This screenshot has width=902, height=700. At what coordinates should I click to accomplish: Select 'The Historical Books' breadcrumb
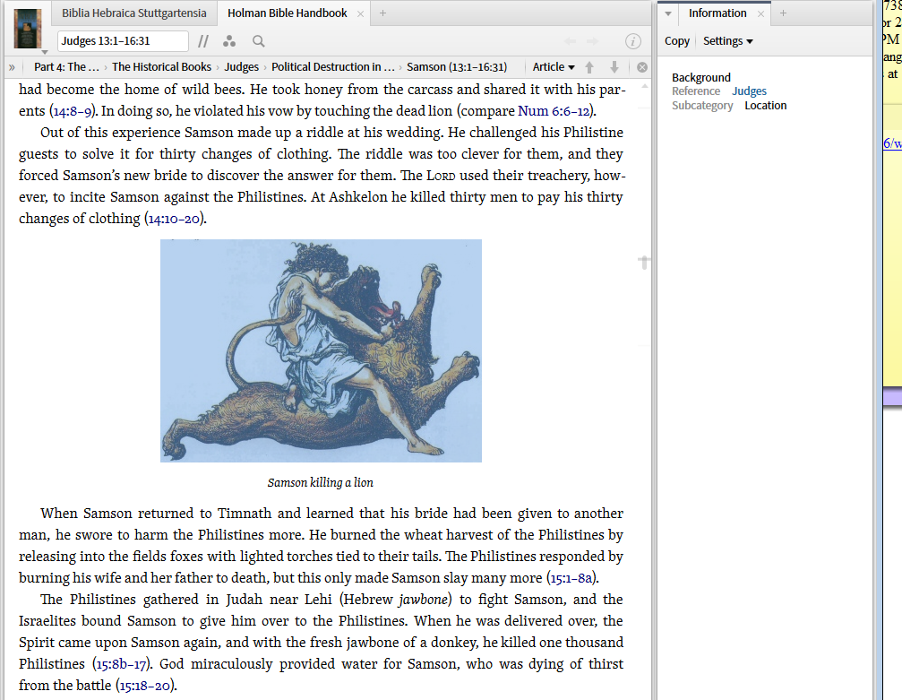[161, 67]
